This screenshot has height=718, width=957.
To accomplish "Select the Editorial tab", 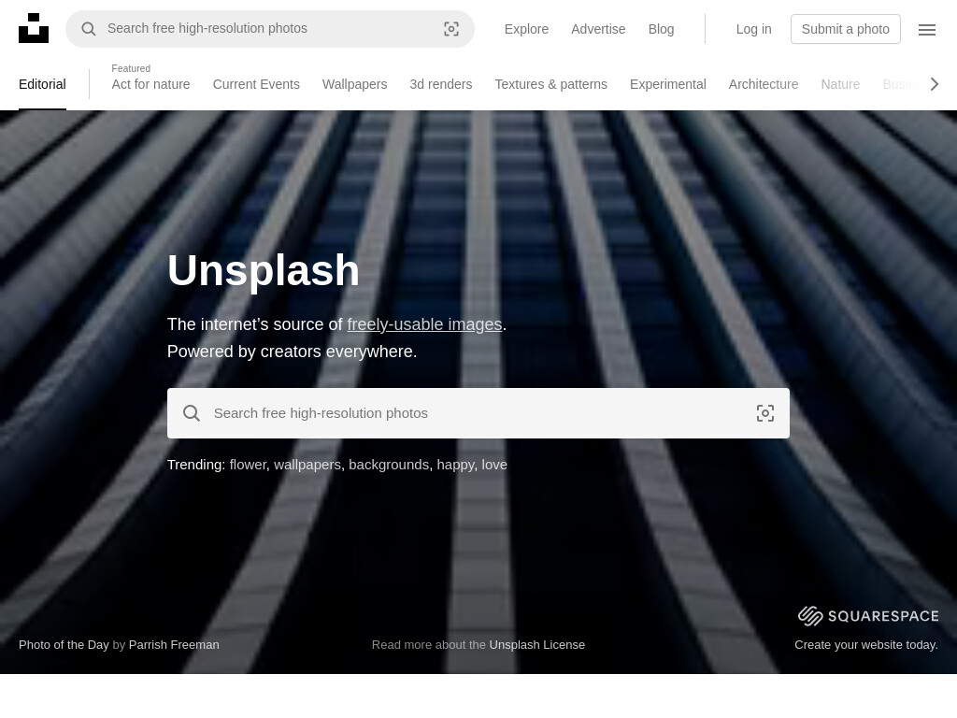I will (x=42, y=84).
